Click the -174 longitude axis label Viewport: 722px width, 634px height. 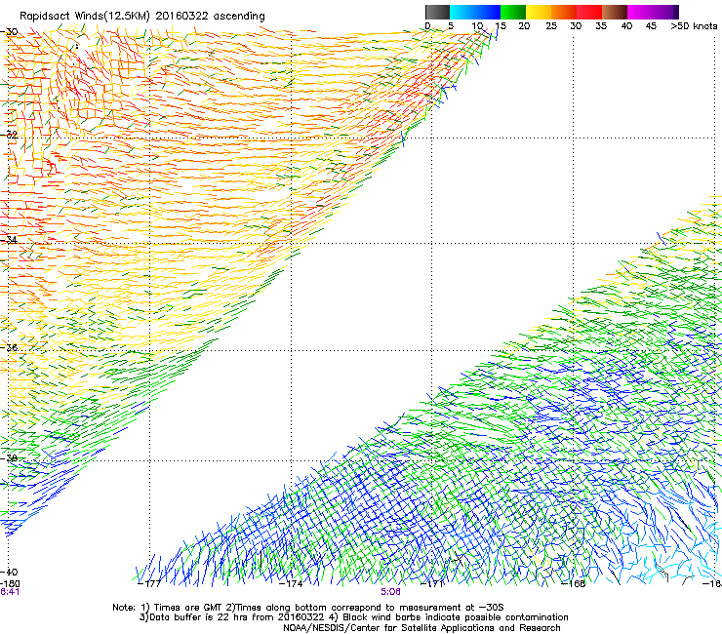[291, 584]
